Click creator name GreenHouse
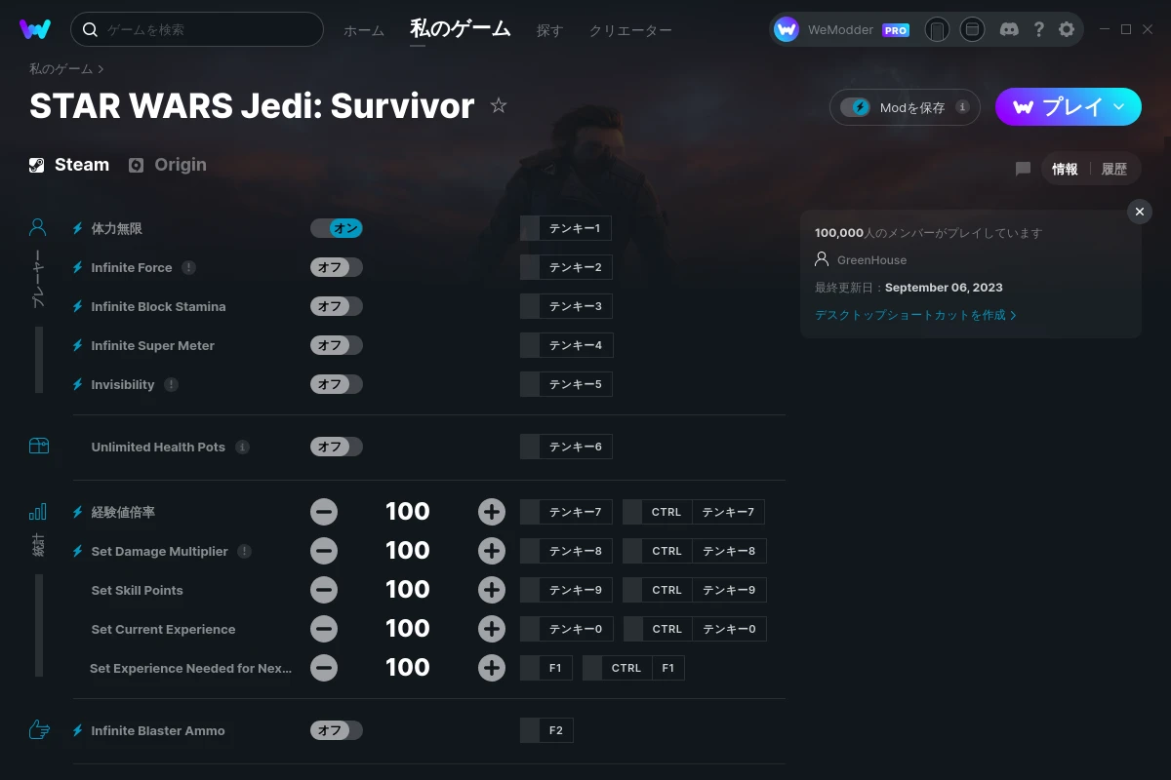The height and width of the screenshot is (780, 1171). click(x=872, y=260)
